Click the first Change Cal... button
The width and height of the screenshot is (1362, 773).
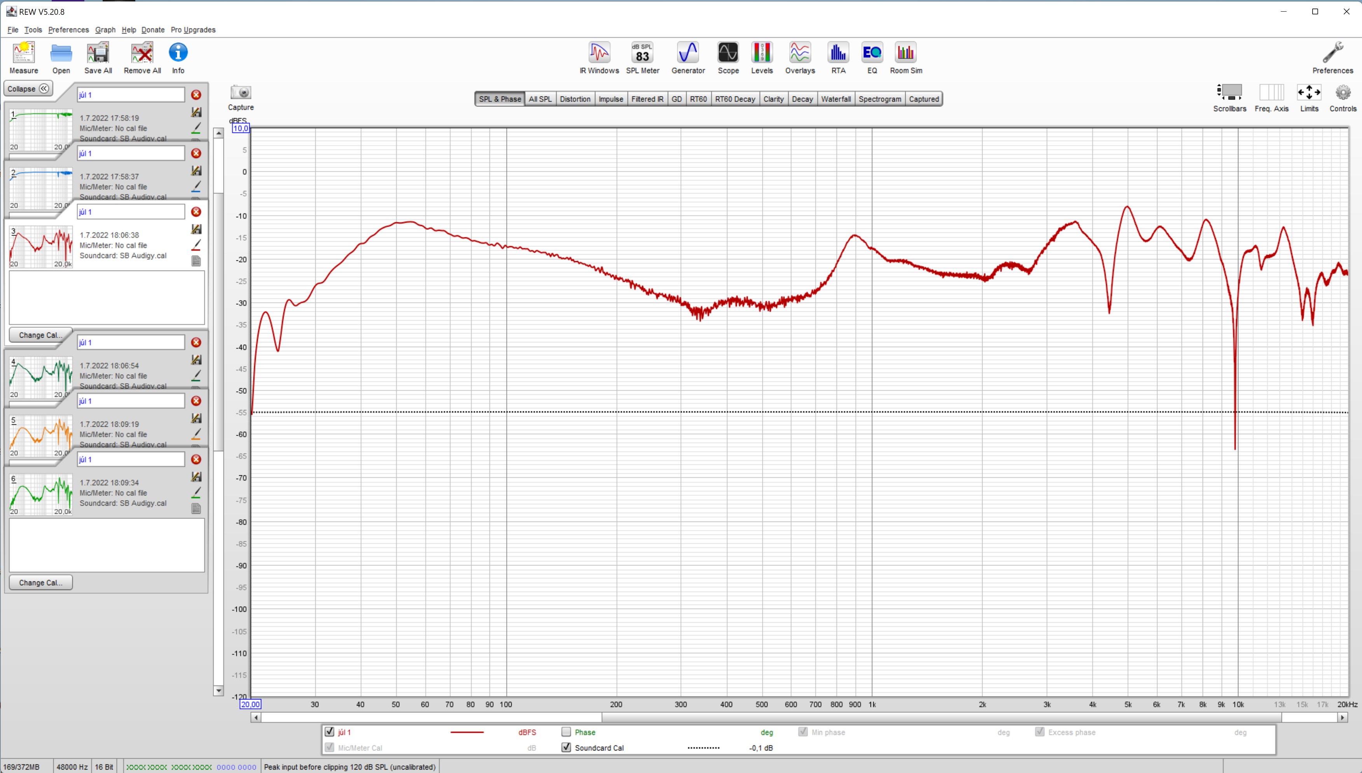point(40,335)
